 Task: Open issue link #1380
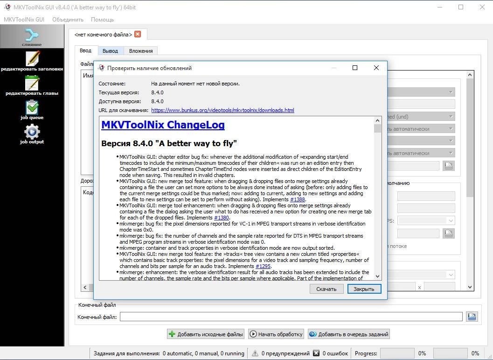(222, 218)
